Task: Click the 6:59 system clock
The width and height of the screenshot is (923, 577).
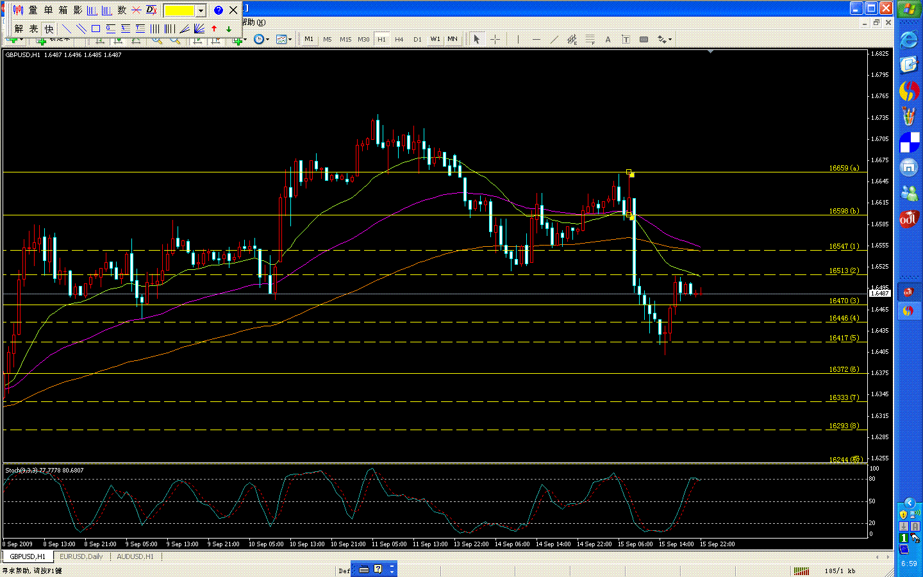Action: [x=909, y=564]
